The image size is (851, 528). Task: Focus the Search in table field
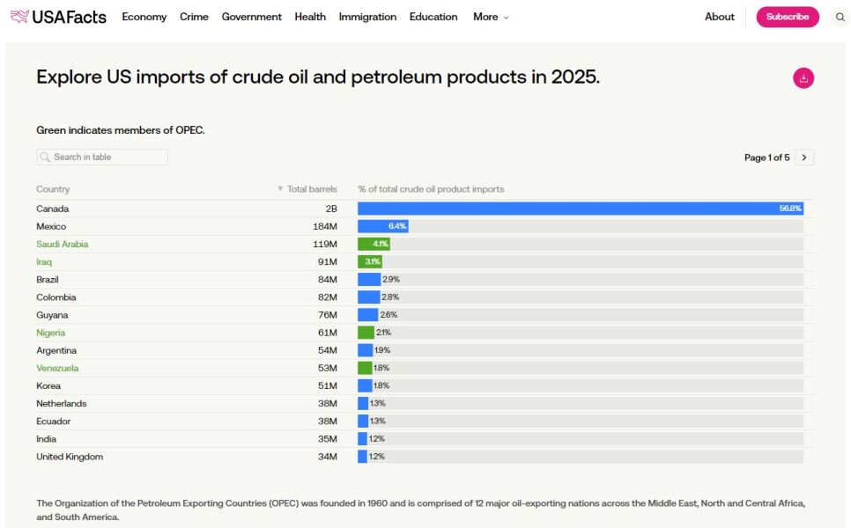point(102,158)
